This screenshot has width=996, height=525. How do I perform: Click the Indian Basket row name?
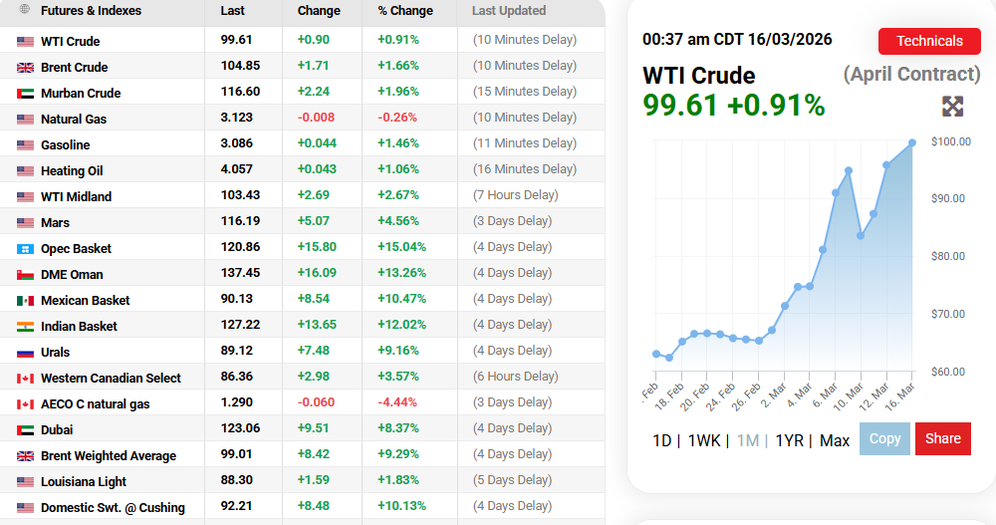79,327
